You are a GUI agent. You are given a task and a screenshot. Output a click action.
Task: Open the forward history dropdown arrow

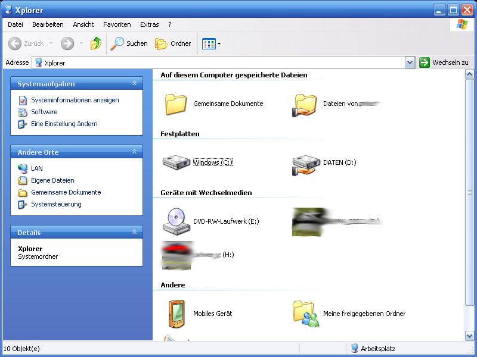(81, 43)
